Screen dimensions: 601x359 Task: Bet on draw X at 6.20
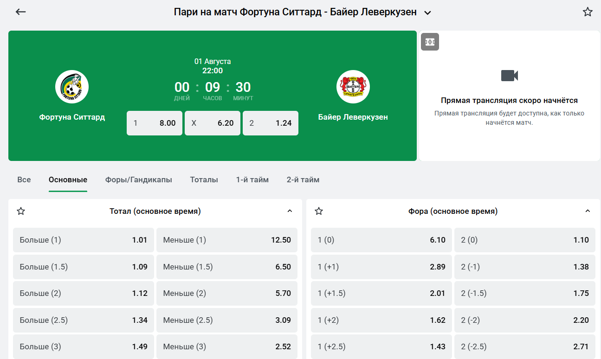click(x=213, y=123)
